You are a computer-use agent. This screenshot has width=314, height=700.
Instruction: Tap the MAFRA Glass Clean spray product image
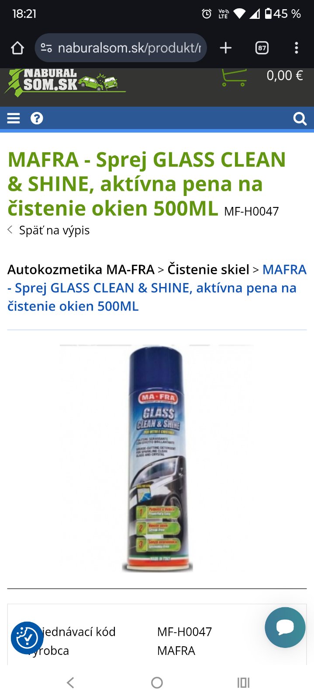pos(157,458)
